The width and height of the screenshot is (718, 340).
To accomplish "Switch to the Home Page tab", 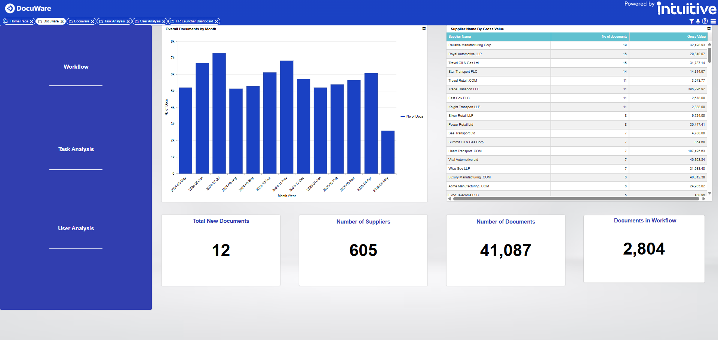I will pyautogui.click(x=19, y=21).
